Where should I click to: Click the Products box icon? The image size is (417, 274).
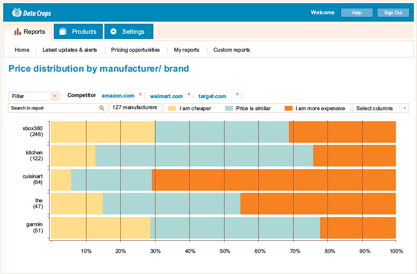point(63,32)
